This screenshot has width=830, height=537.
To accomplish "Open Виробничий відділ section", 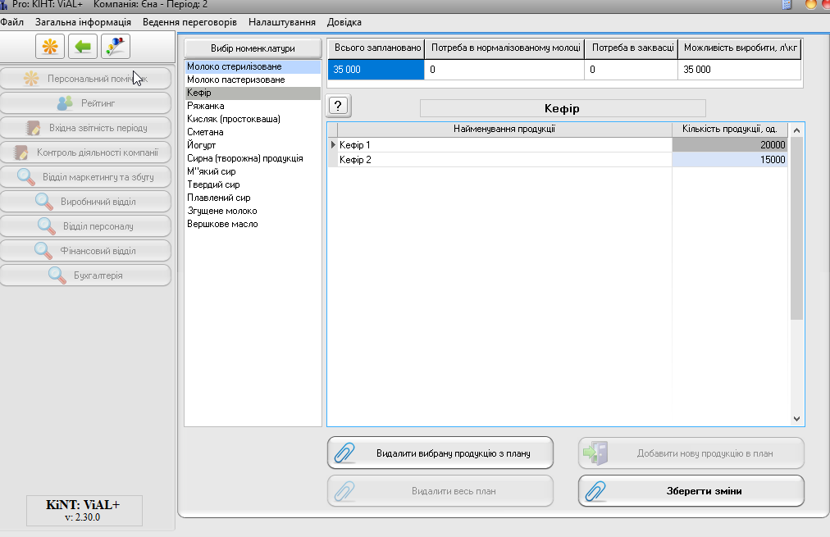I will [86, 202].
